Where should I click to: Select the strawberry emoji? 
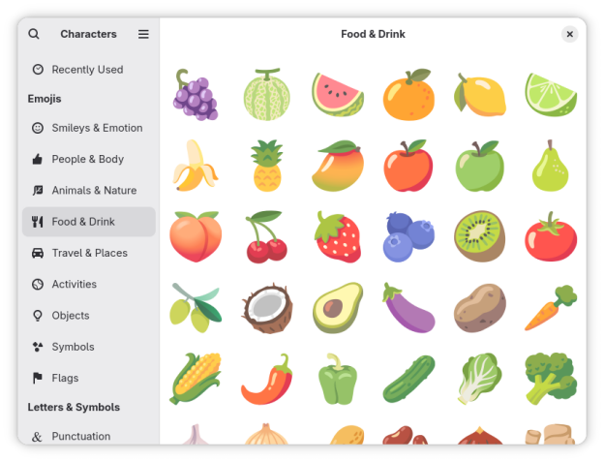[338, 236]
